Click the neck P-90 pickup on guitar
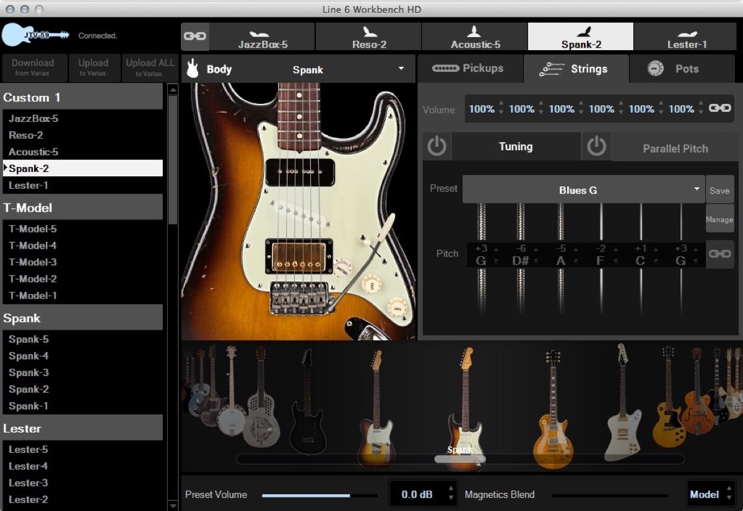The height and width of the screenshot is (511, 743). pyautogui.click(x=300, y=171)
